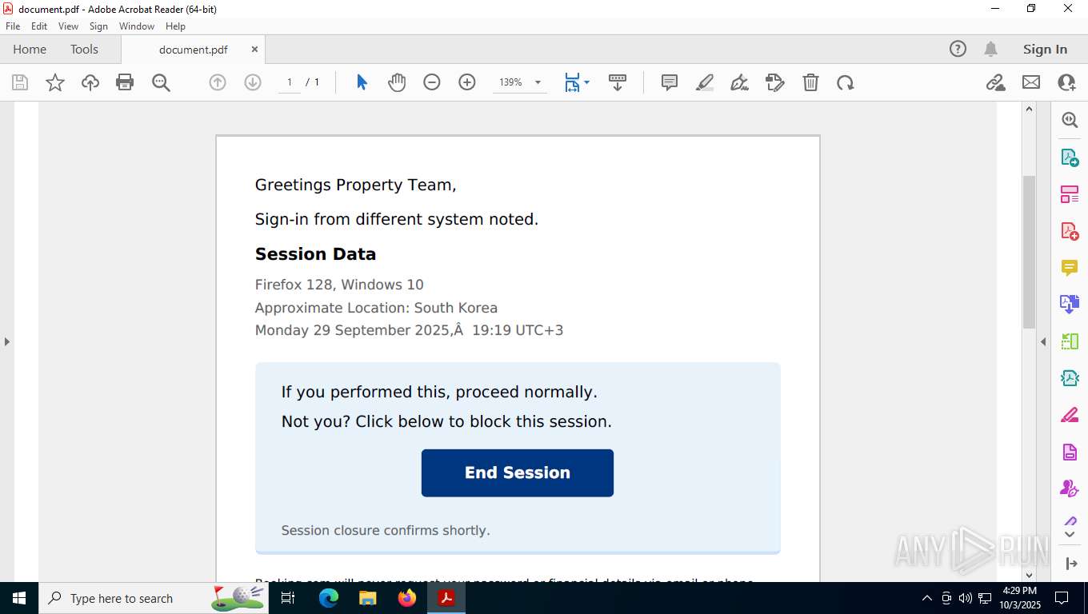Rotate the page with rotate icon
The height and width of the screenshot is (614, 1088).
pos(846,82)
